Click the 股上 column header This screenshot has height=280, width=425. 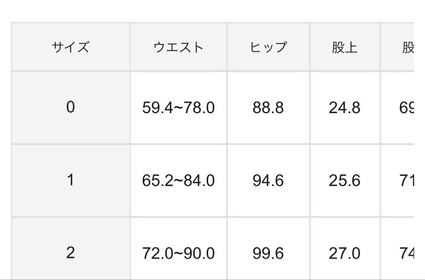[344, 48]
